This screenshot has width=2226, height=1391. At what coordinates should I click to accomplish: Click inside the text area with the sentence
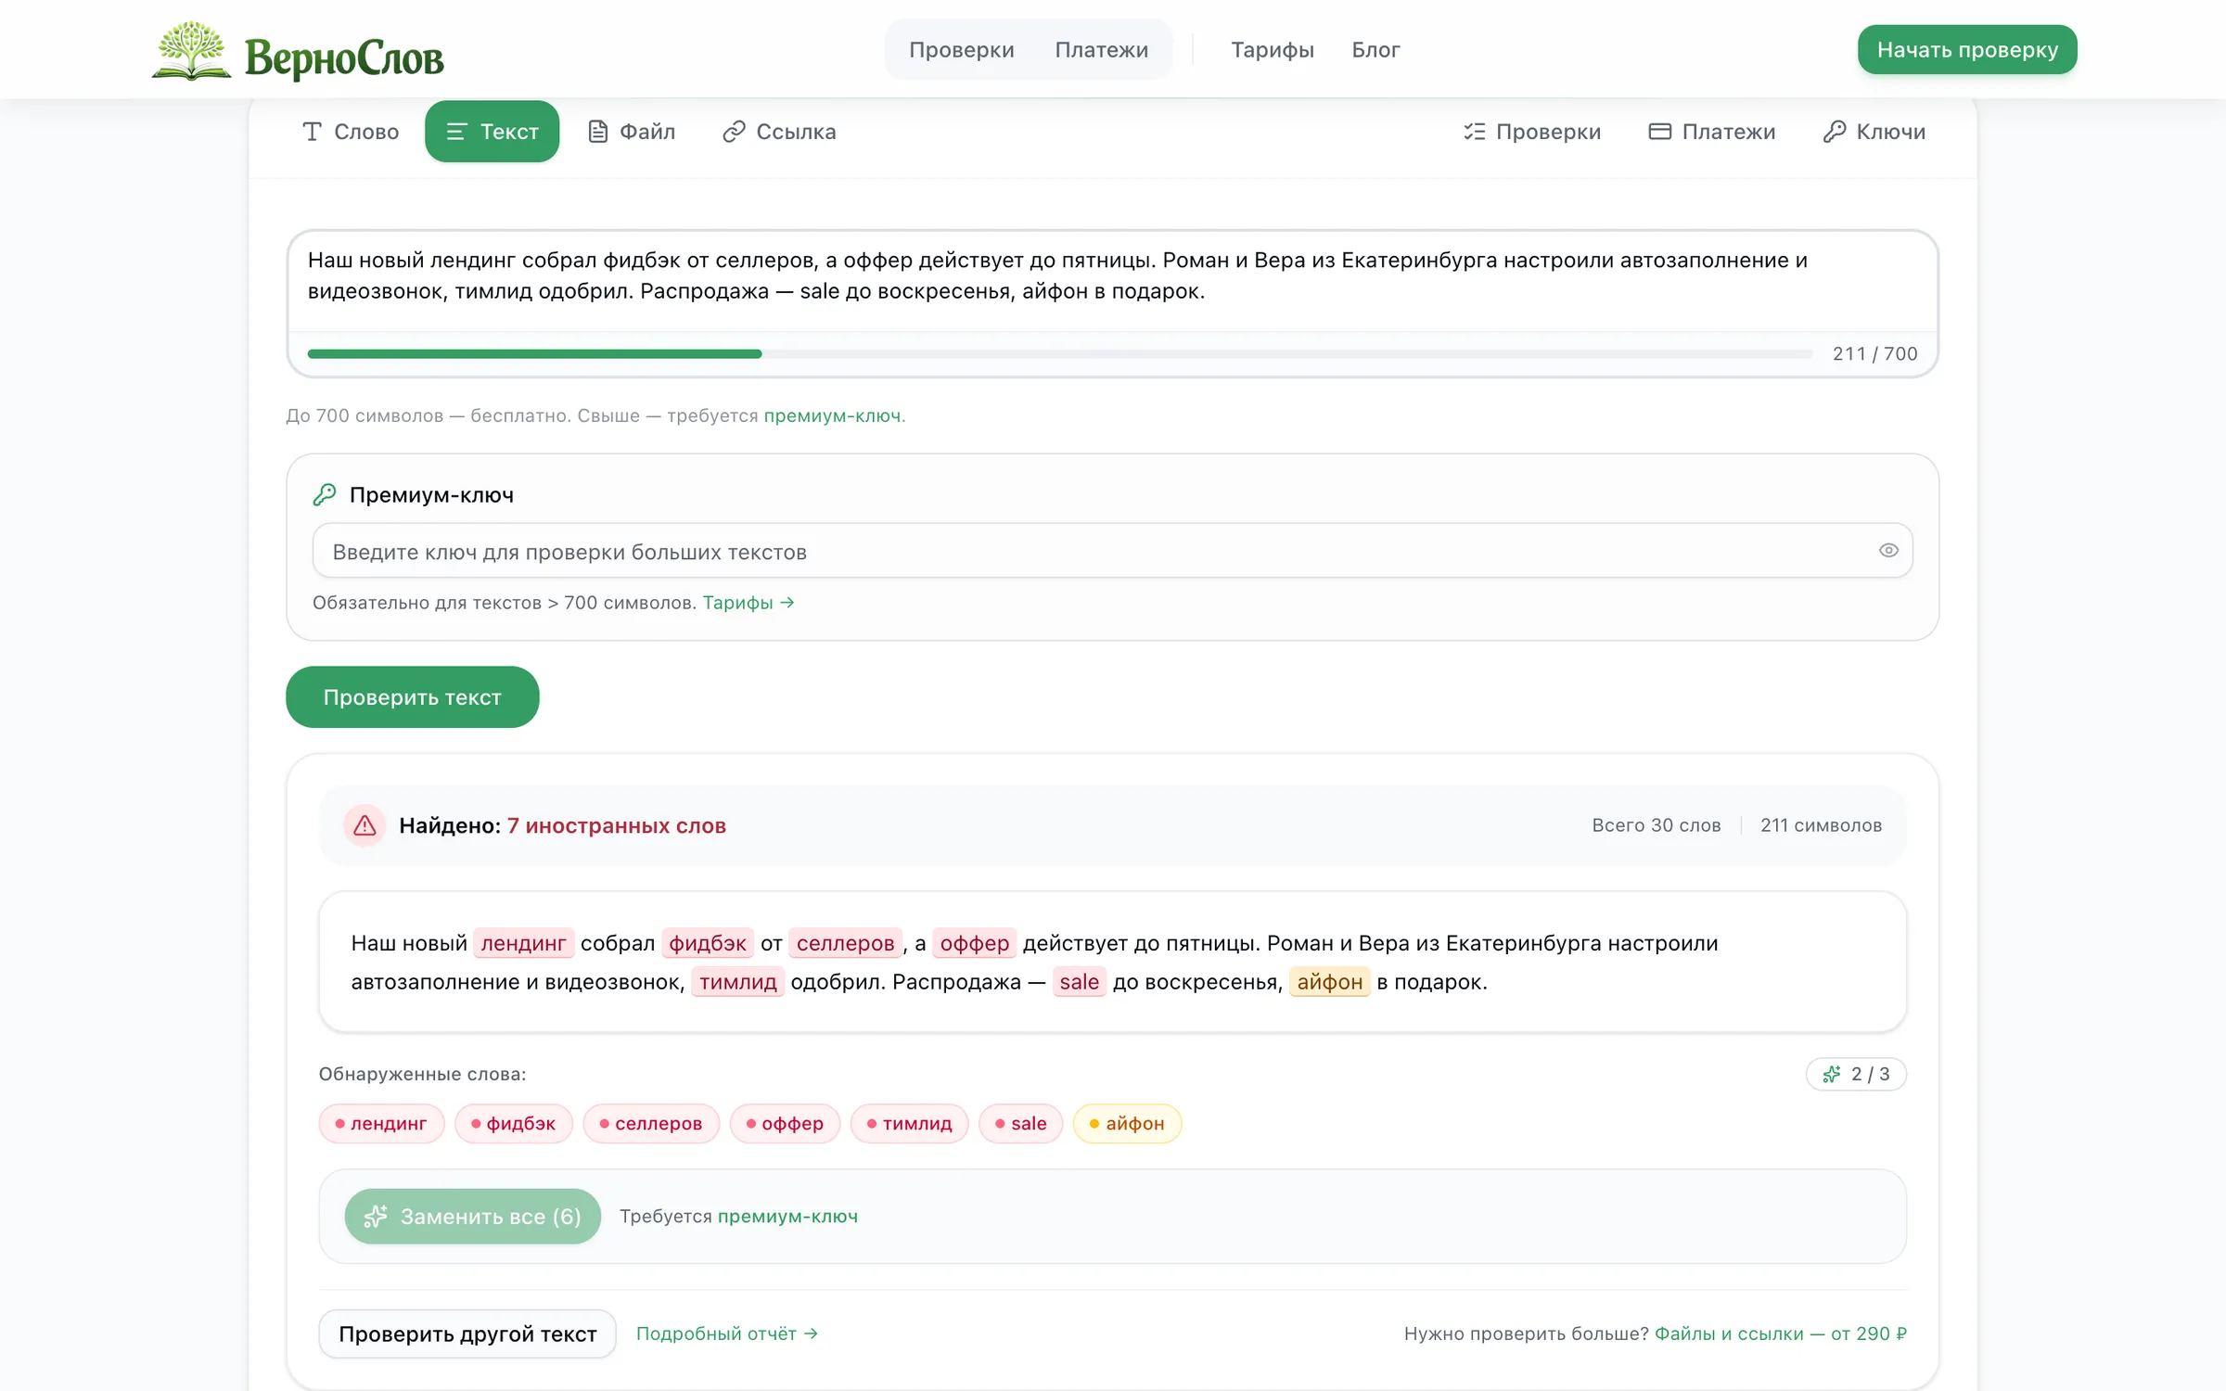point(1113,280)
